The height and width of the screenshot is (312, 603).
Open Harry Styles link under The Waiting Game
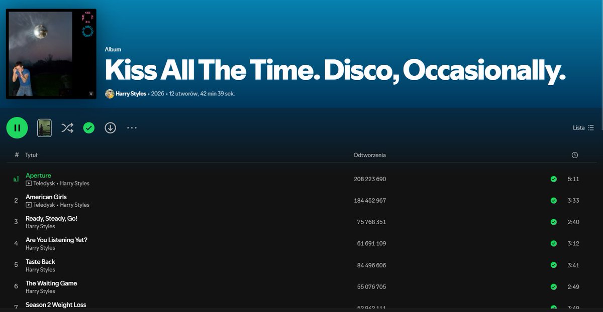pyautogui.click(x=40, y=291)
